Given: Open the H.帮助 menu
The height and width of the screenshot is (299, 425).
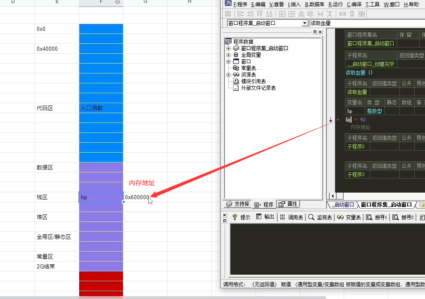Looking at the screenshot, I should click(x=411, y=5).
